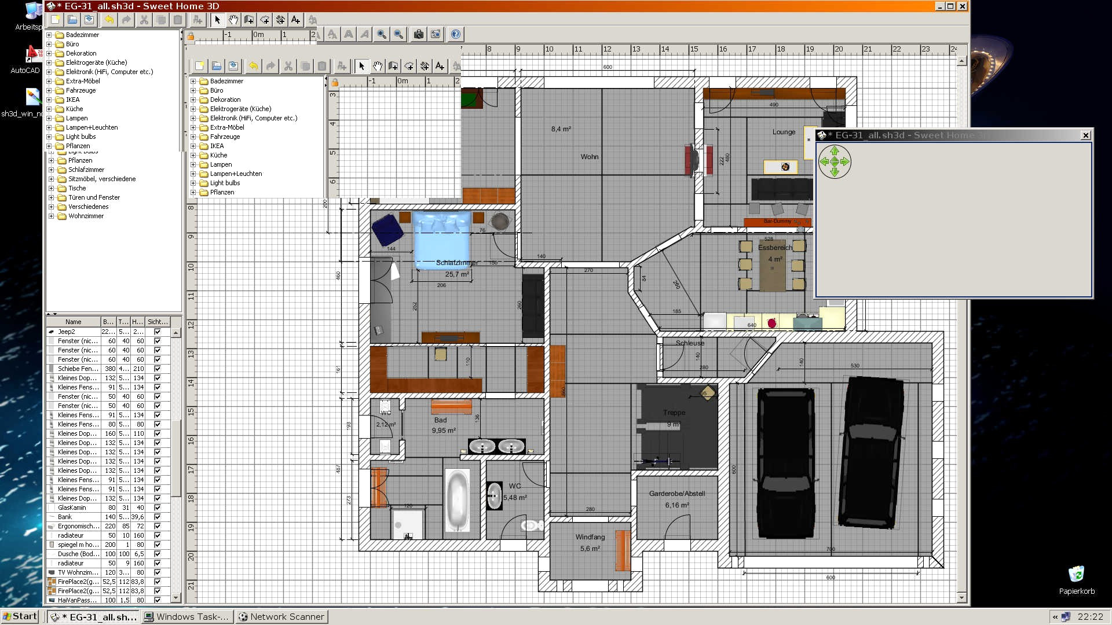
Task: Sort furniture table by Name column
Action: (x=74, y=322)
